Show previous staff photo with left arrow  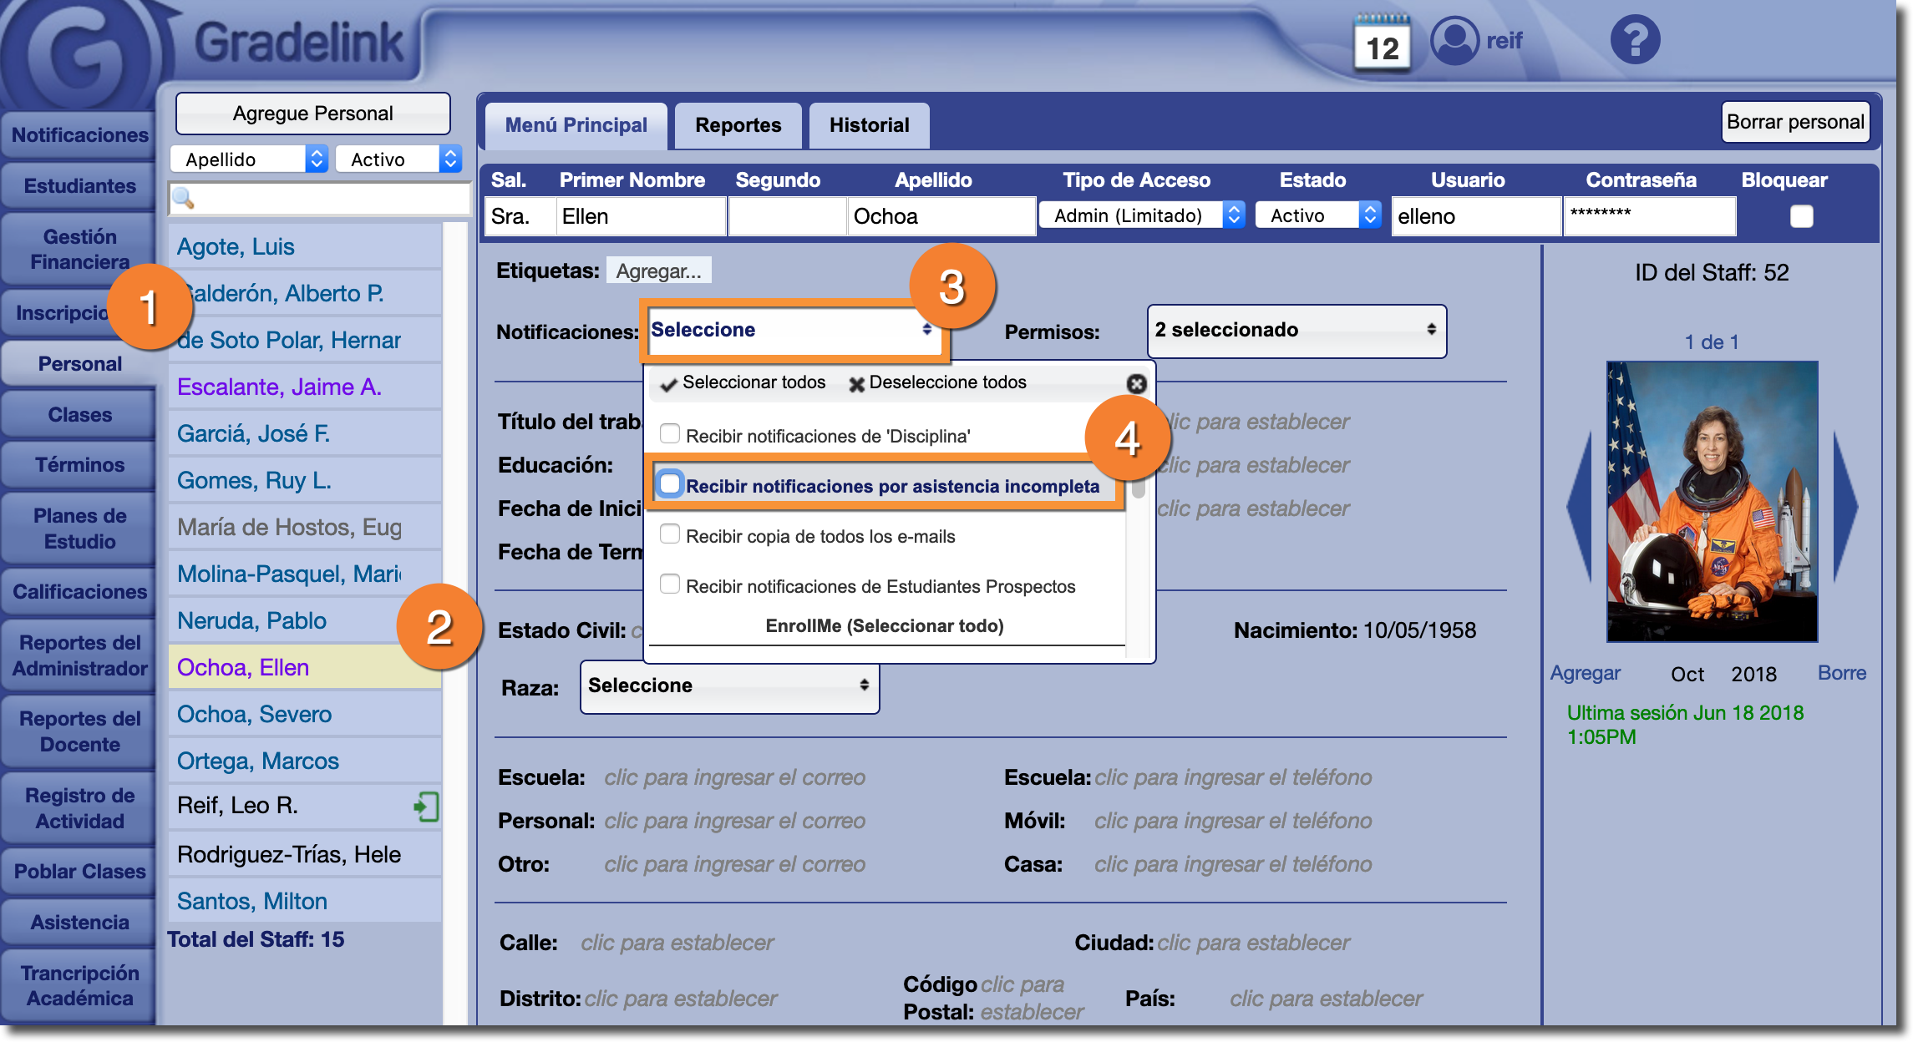tap(1580, 505)
